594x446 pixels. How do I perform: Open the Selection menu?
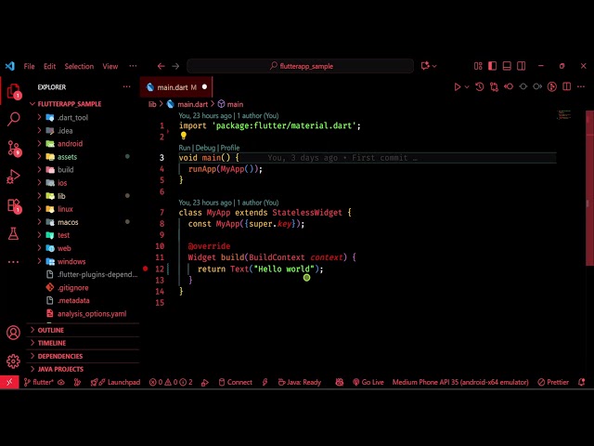(x=79, y=66)
